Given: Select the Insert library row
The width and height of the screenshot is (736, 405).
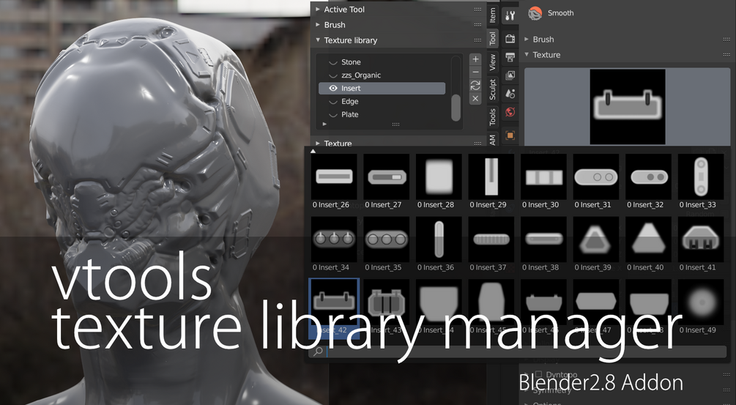Looking at the screenshot, I should tap(382, 88).
